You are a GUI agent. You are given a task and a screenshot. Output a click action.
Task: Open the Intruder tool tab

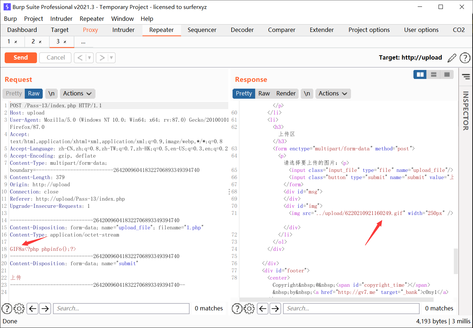coord(123,30)
